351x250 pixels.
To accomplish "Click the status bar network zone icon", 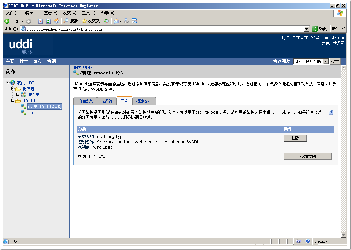I will [x=299, y=241].
